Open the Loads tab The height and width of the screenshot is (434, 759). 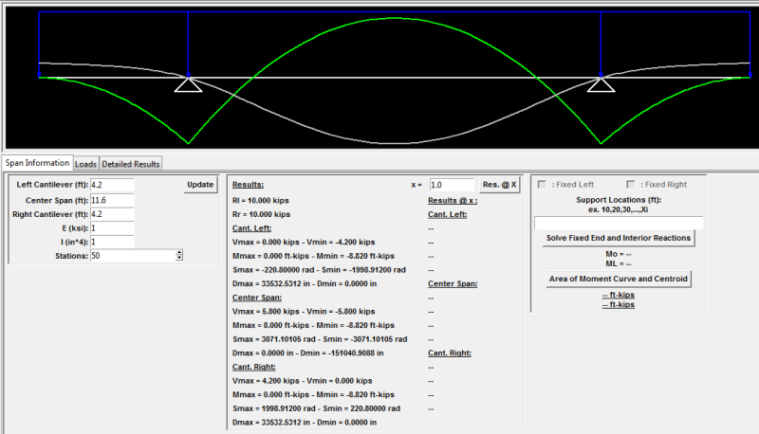pyautogui.click(x=85, y=164)
